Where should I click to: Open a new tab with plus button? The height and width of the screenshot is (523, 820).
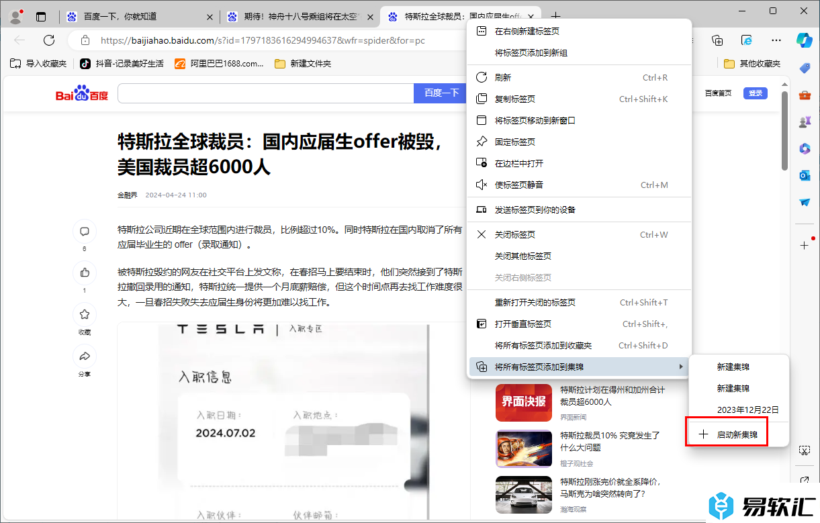(x=555, y=17)
